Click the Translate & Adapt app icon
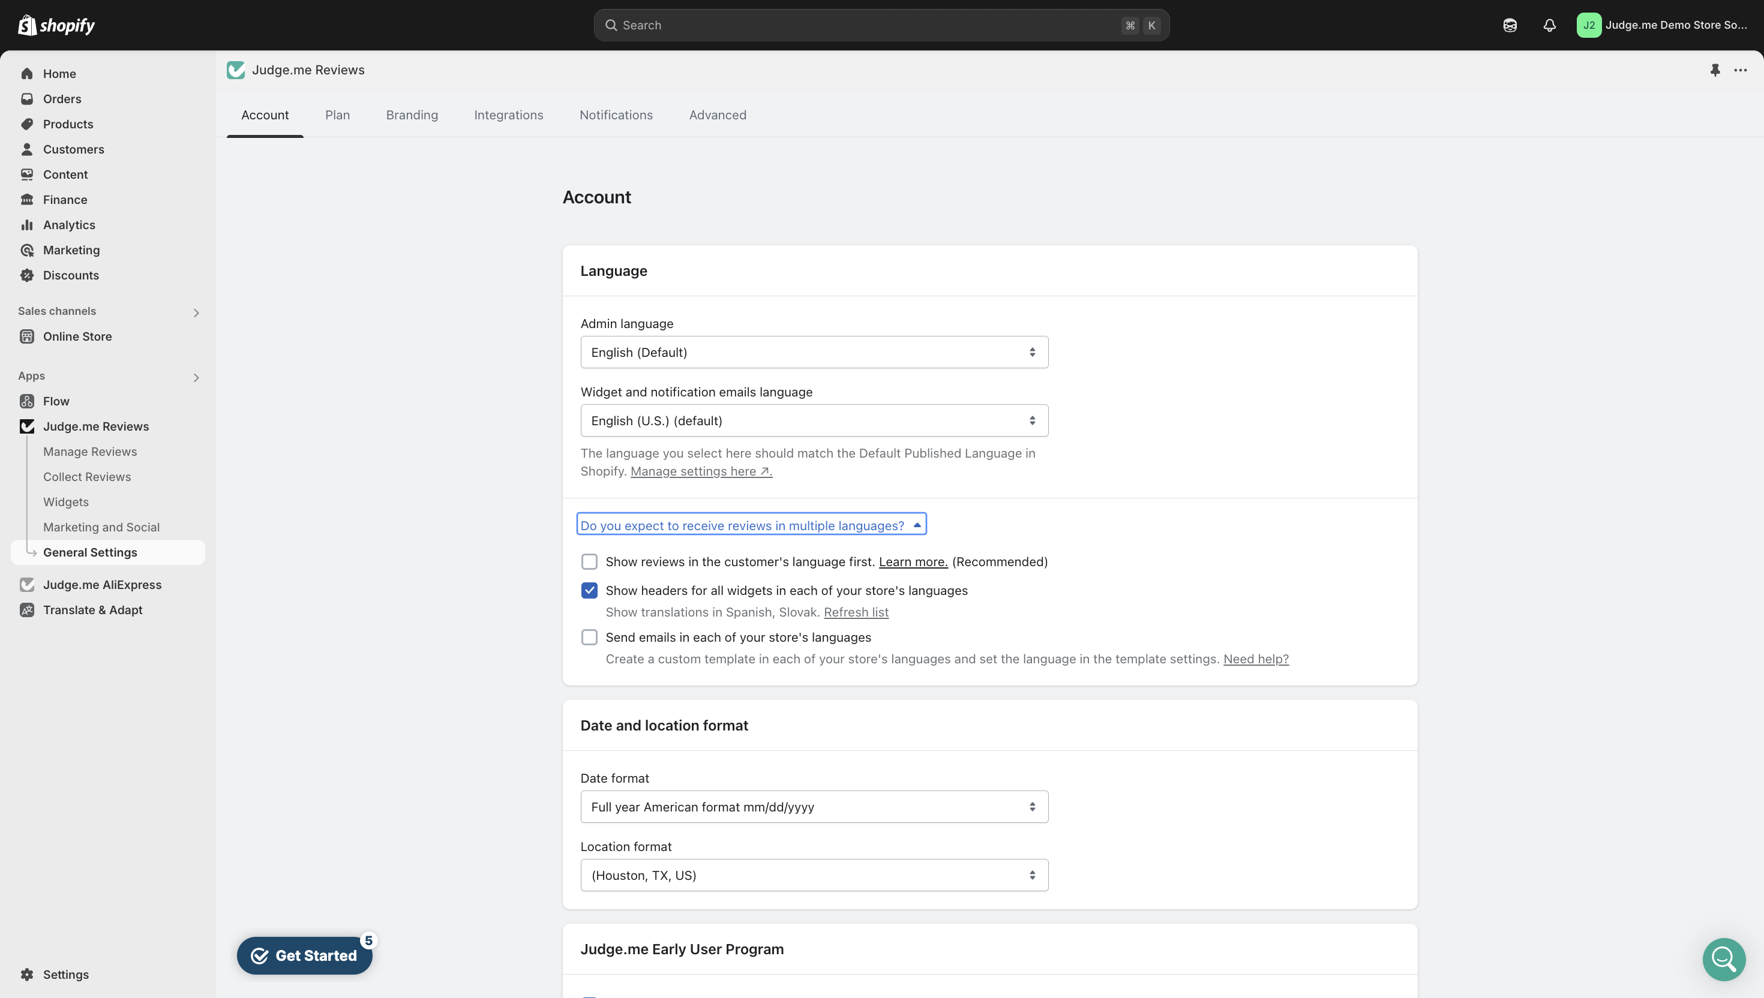 [27, 610]
